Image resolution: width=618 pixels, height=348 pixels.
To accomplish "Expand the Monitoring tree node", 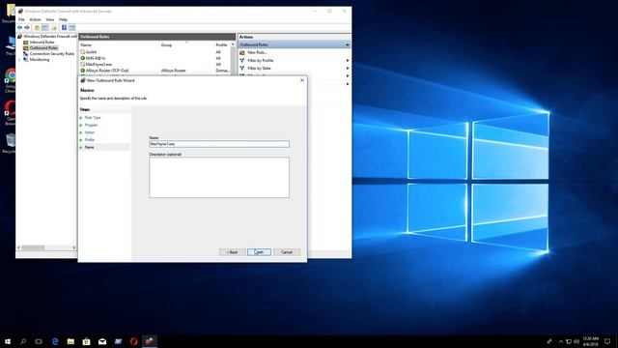I will [x=19, y=60].
